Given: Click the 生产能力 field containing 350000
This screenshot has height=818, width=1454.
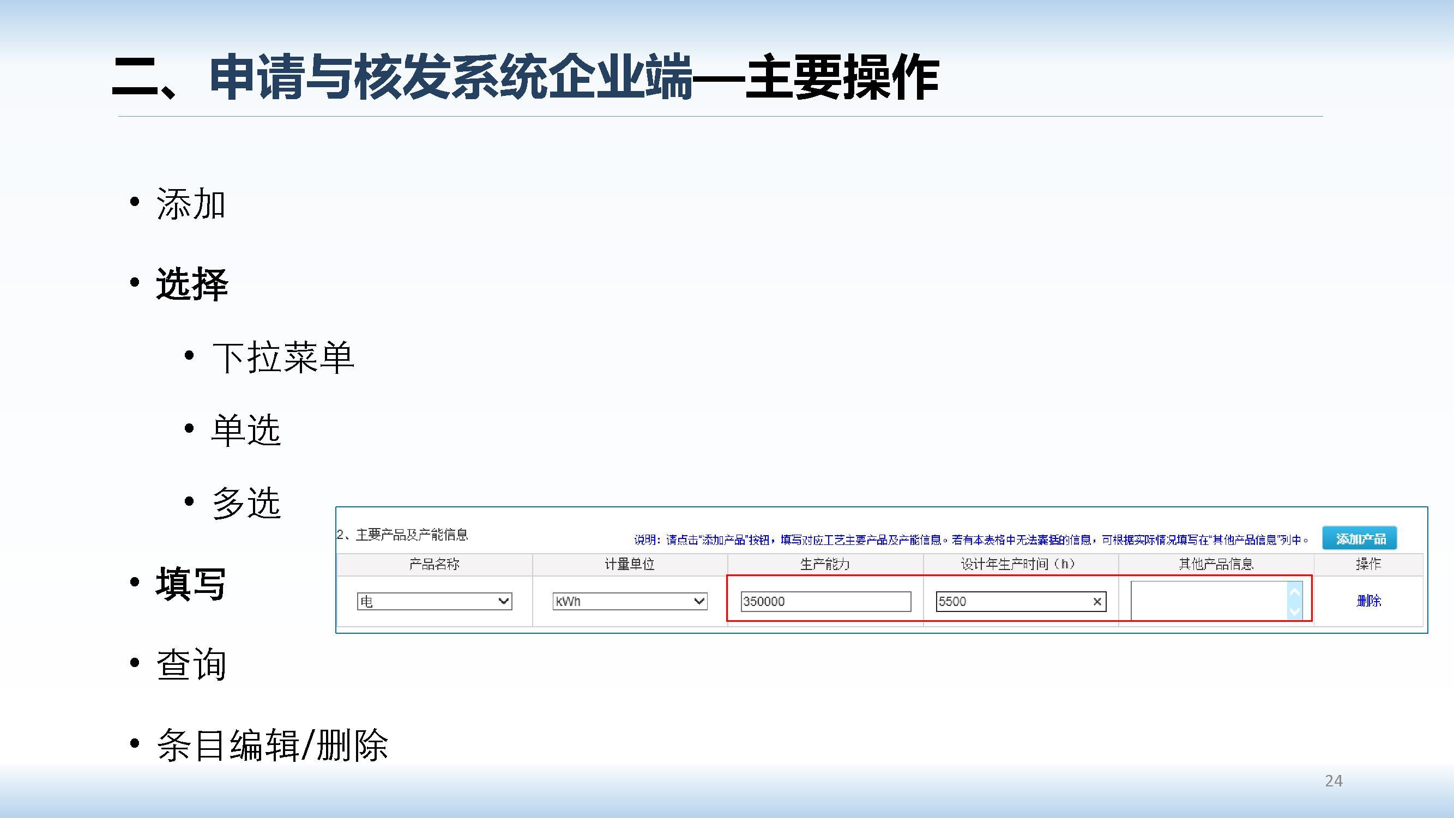Looking at the screenshot, I should pos(825,601).
